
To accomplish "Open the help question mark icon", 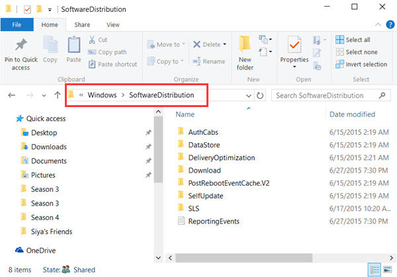I will point(390,24).
